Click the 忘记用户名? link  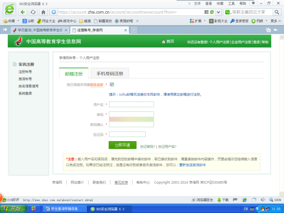tap(167, 147)
